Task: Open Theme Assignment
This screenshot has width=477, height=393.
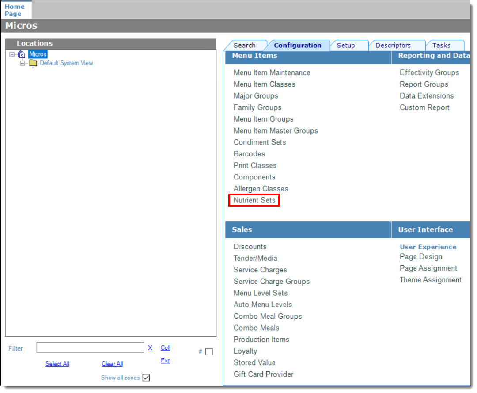Action: (x=431, y=280)
